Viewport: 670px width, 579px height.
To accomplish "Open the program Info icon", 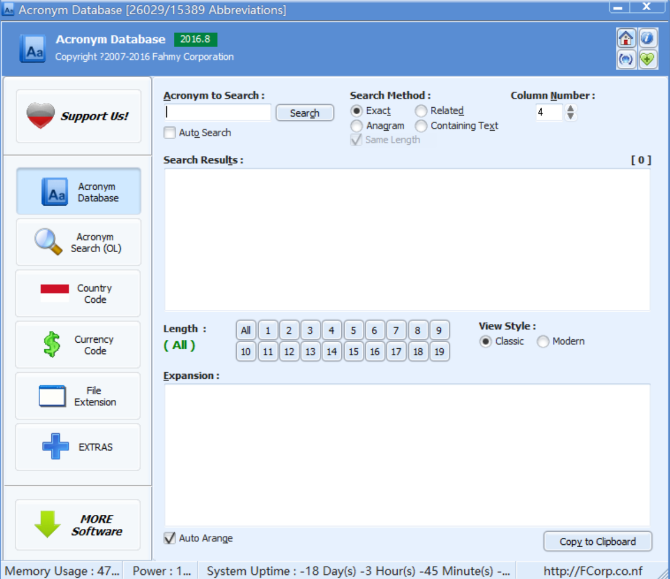I will click(648, 39).
